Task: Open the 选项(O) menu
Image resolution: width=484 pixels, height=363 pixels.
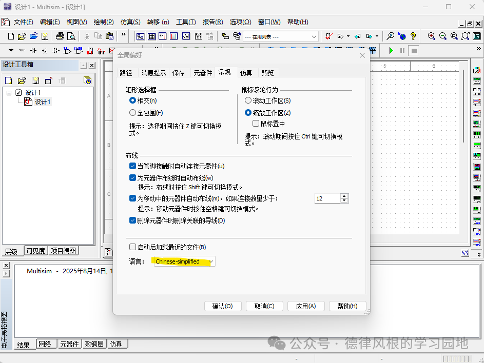Action: [240, 22]
